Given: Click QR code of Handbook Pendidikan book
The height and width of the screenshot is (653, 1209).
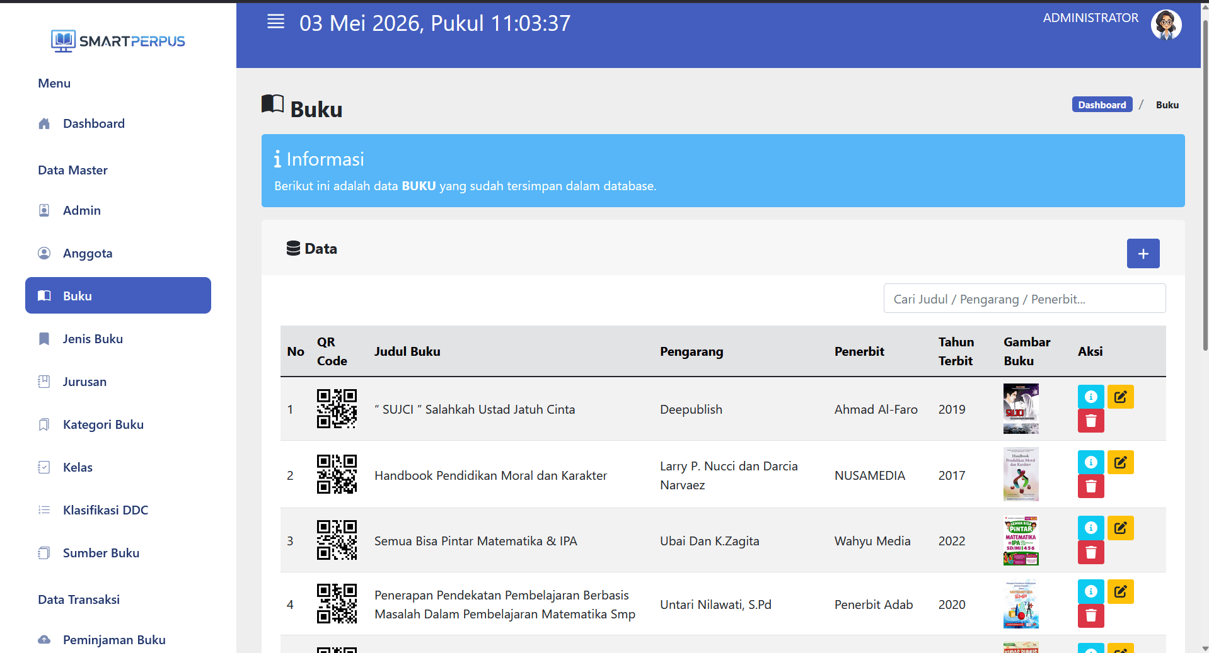Looking at the screenshot, I should [x=337, y=474].
